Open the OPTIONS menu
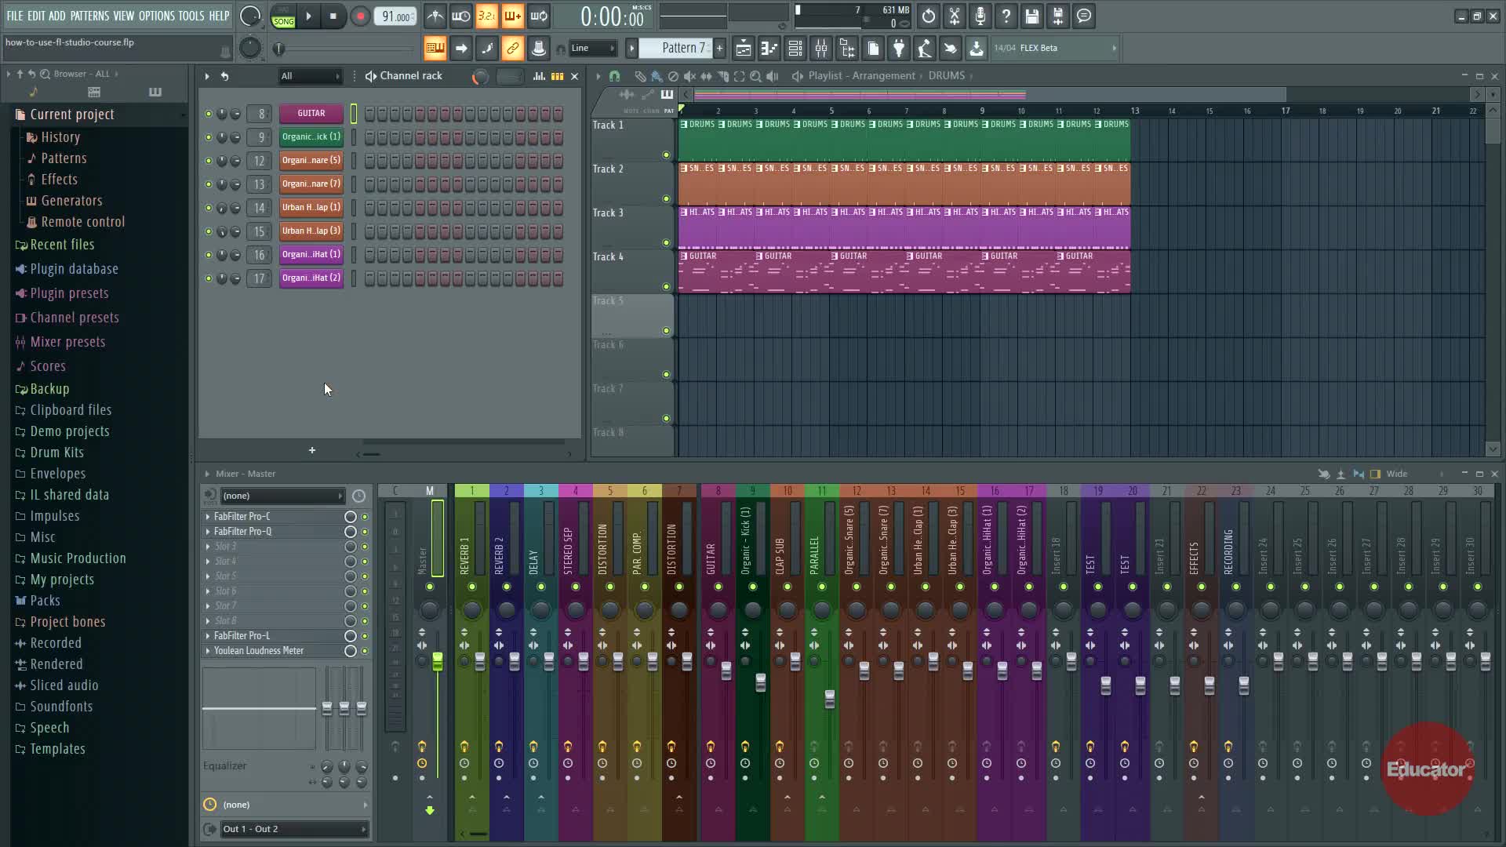This screenshot has width=1506, height=847. coord(156,16)
